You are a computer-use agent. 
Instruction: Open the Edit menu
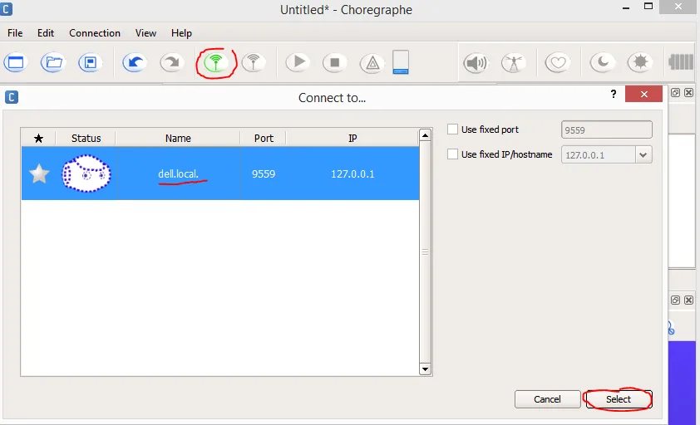point(46,33)
